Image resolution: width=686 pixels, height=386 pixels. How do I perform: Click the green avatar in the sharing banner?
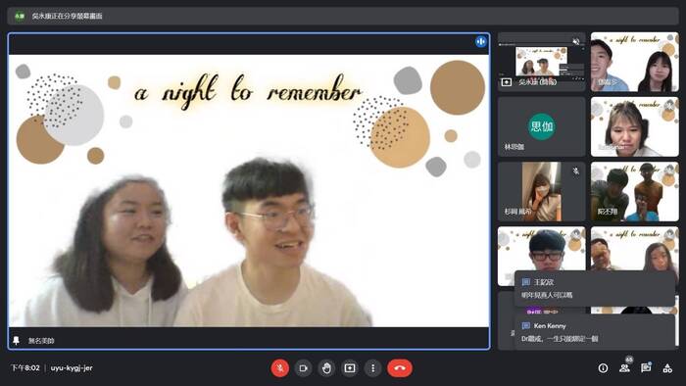20,17
